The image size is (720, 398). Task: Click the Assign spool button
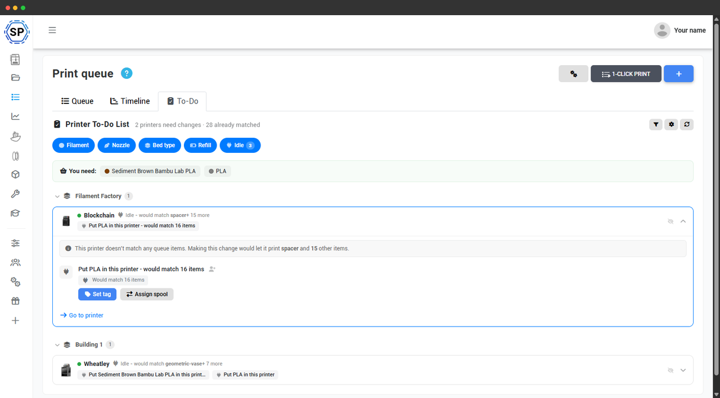point(147,294)
